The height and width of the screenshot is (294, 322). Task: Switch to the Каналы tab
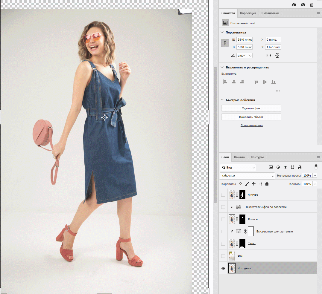pos(239,157)
